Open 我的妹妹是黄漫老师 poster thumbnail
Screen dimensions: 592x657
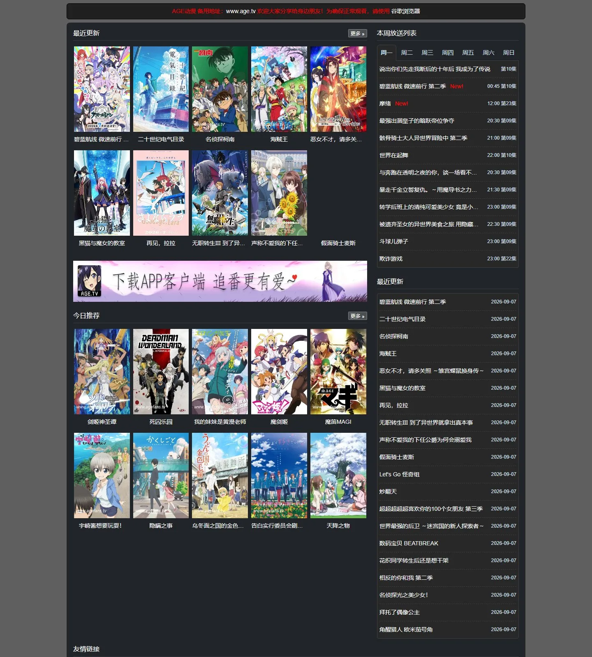220,372
